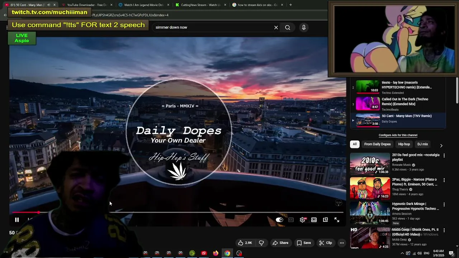Open options for Hypnotic Dark Mirage

[444, 204]
